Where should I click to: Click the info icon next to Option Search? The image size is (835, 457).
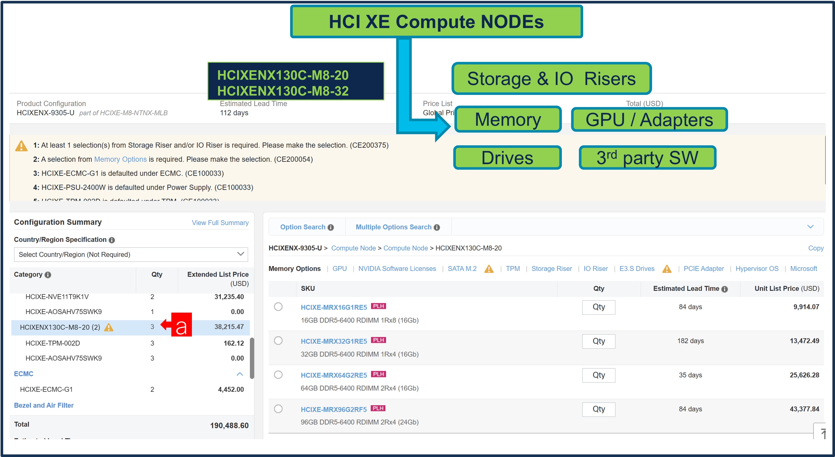click(331, 227)
